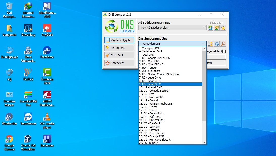The height and width of the screenshot is (156, 276).
Task: Choose 1. US - Google Public DNS
Action: (170, 58)
